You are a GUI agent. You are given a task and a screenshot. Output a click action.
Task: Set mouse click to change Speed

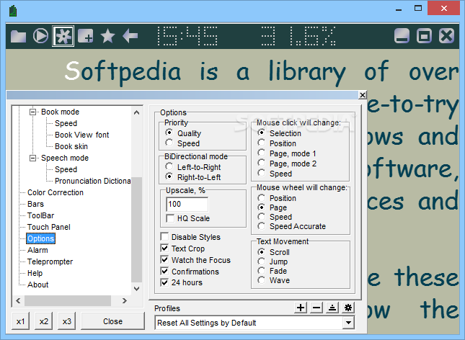261,173
